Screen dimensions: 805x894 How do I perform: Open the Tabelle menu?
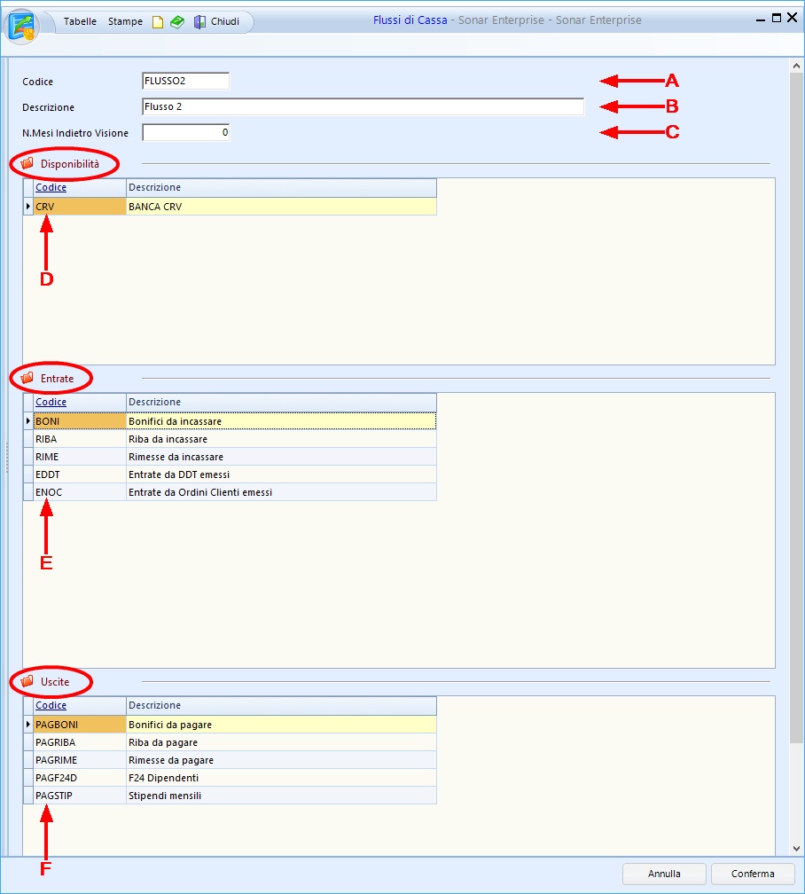80,21
